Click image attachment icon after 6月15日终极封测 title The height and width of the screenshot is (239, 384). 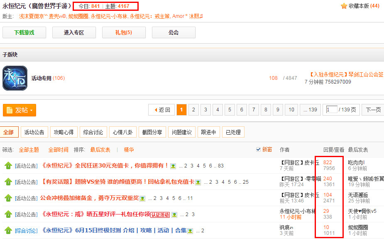click(x=190, y=231)
